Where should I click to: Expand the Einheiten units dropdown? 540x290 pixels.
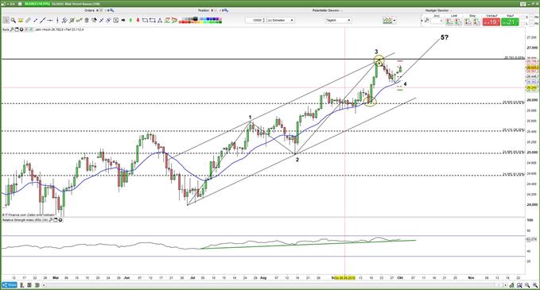tap(281, 21)
